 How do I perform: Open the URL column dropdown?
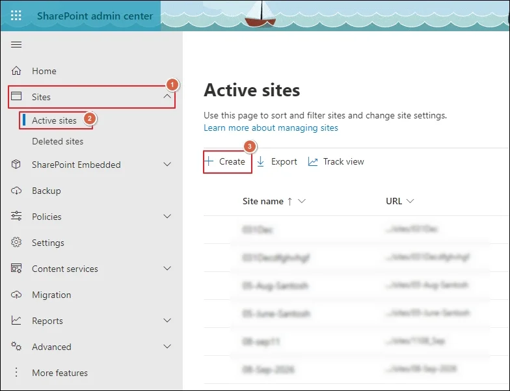410,202
